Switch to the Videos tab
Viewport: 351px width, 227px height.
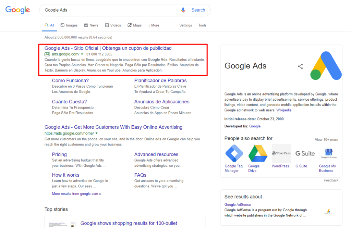[113, 25]
